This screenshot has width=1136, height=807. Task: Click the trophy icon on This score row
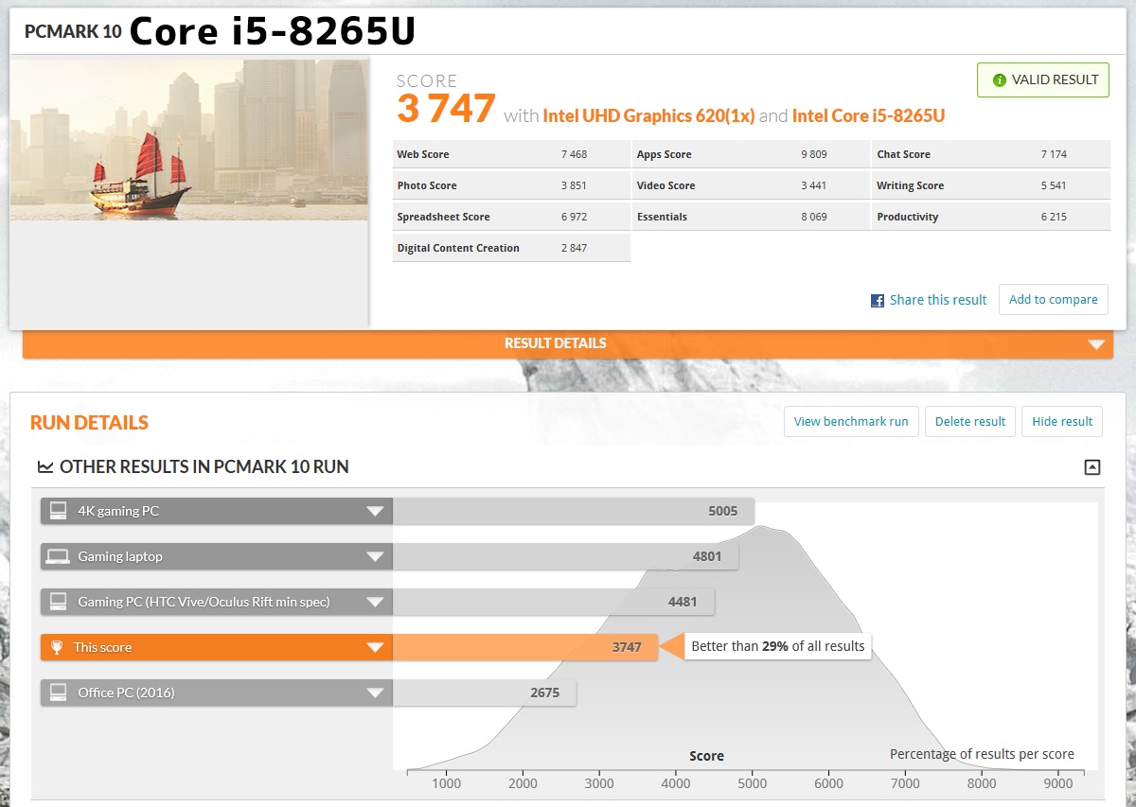58,647
